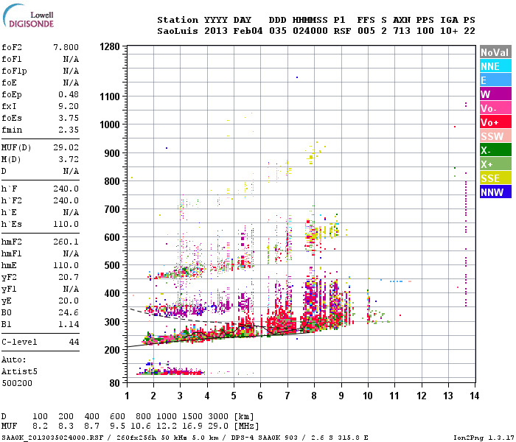Viewport: 516px width, 442px height.
Task: Click the hmF2 value 260.1
Action: [66, 242]
